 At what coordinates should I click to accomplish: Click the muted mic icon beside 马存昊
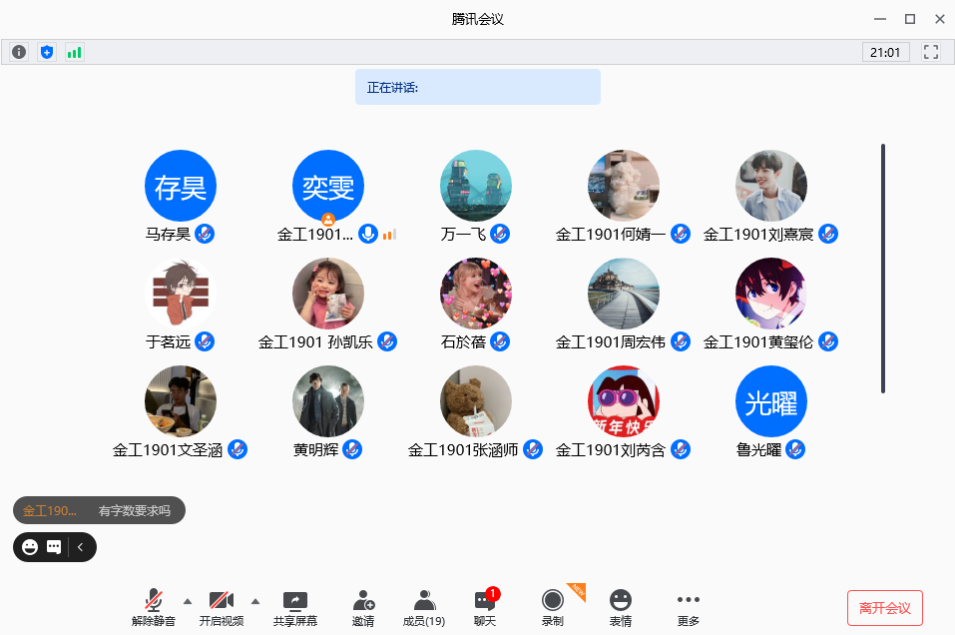tap(205, 234)
